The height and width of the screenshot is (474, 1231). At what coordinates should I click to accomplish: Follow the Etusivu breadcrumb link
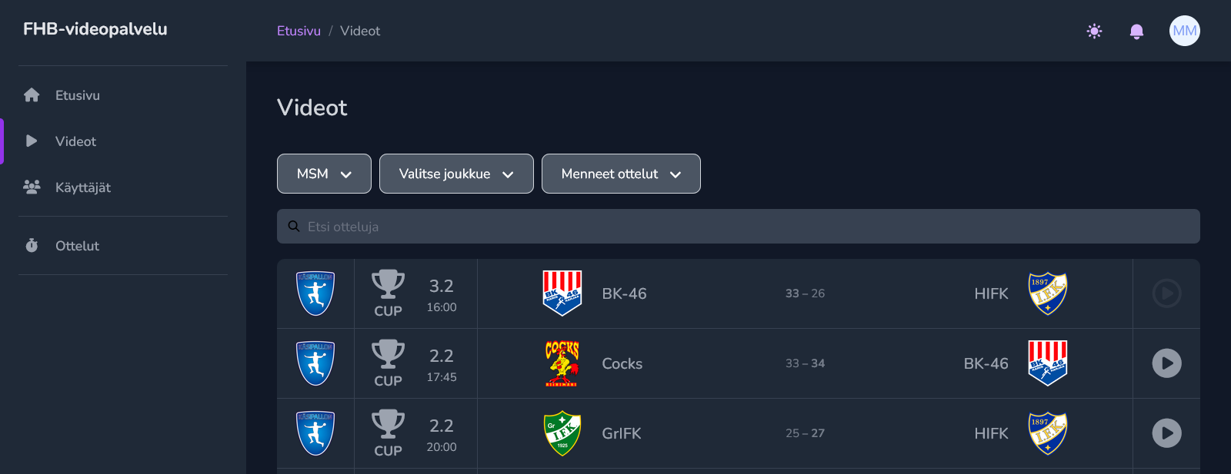[299, 31]
